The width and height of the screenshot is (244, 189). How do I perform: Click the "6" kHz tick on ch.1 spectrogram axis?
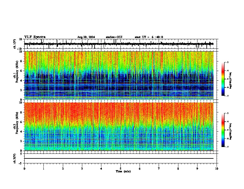pyautogui.click(x=22, y=71)
